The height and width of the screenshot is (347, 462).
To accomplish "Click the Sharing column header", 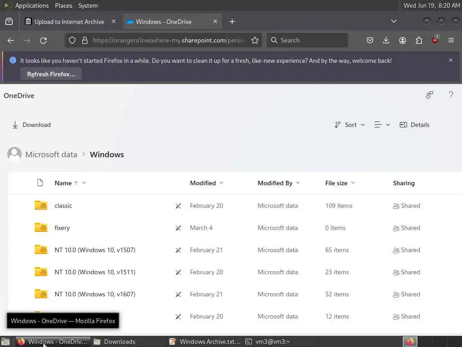I will pos(404,183).
